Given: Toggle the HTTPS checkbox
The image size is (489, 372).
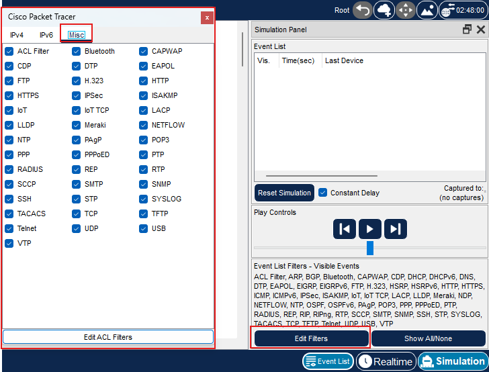Looking at the screenshot, I should click(9, 95).
